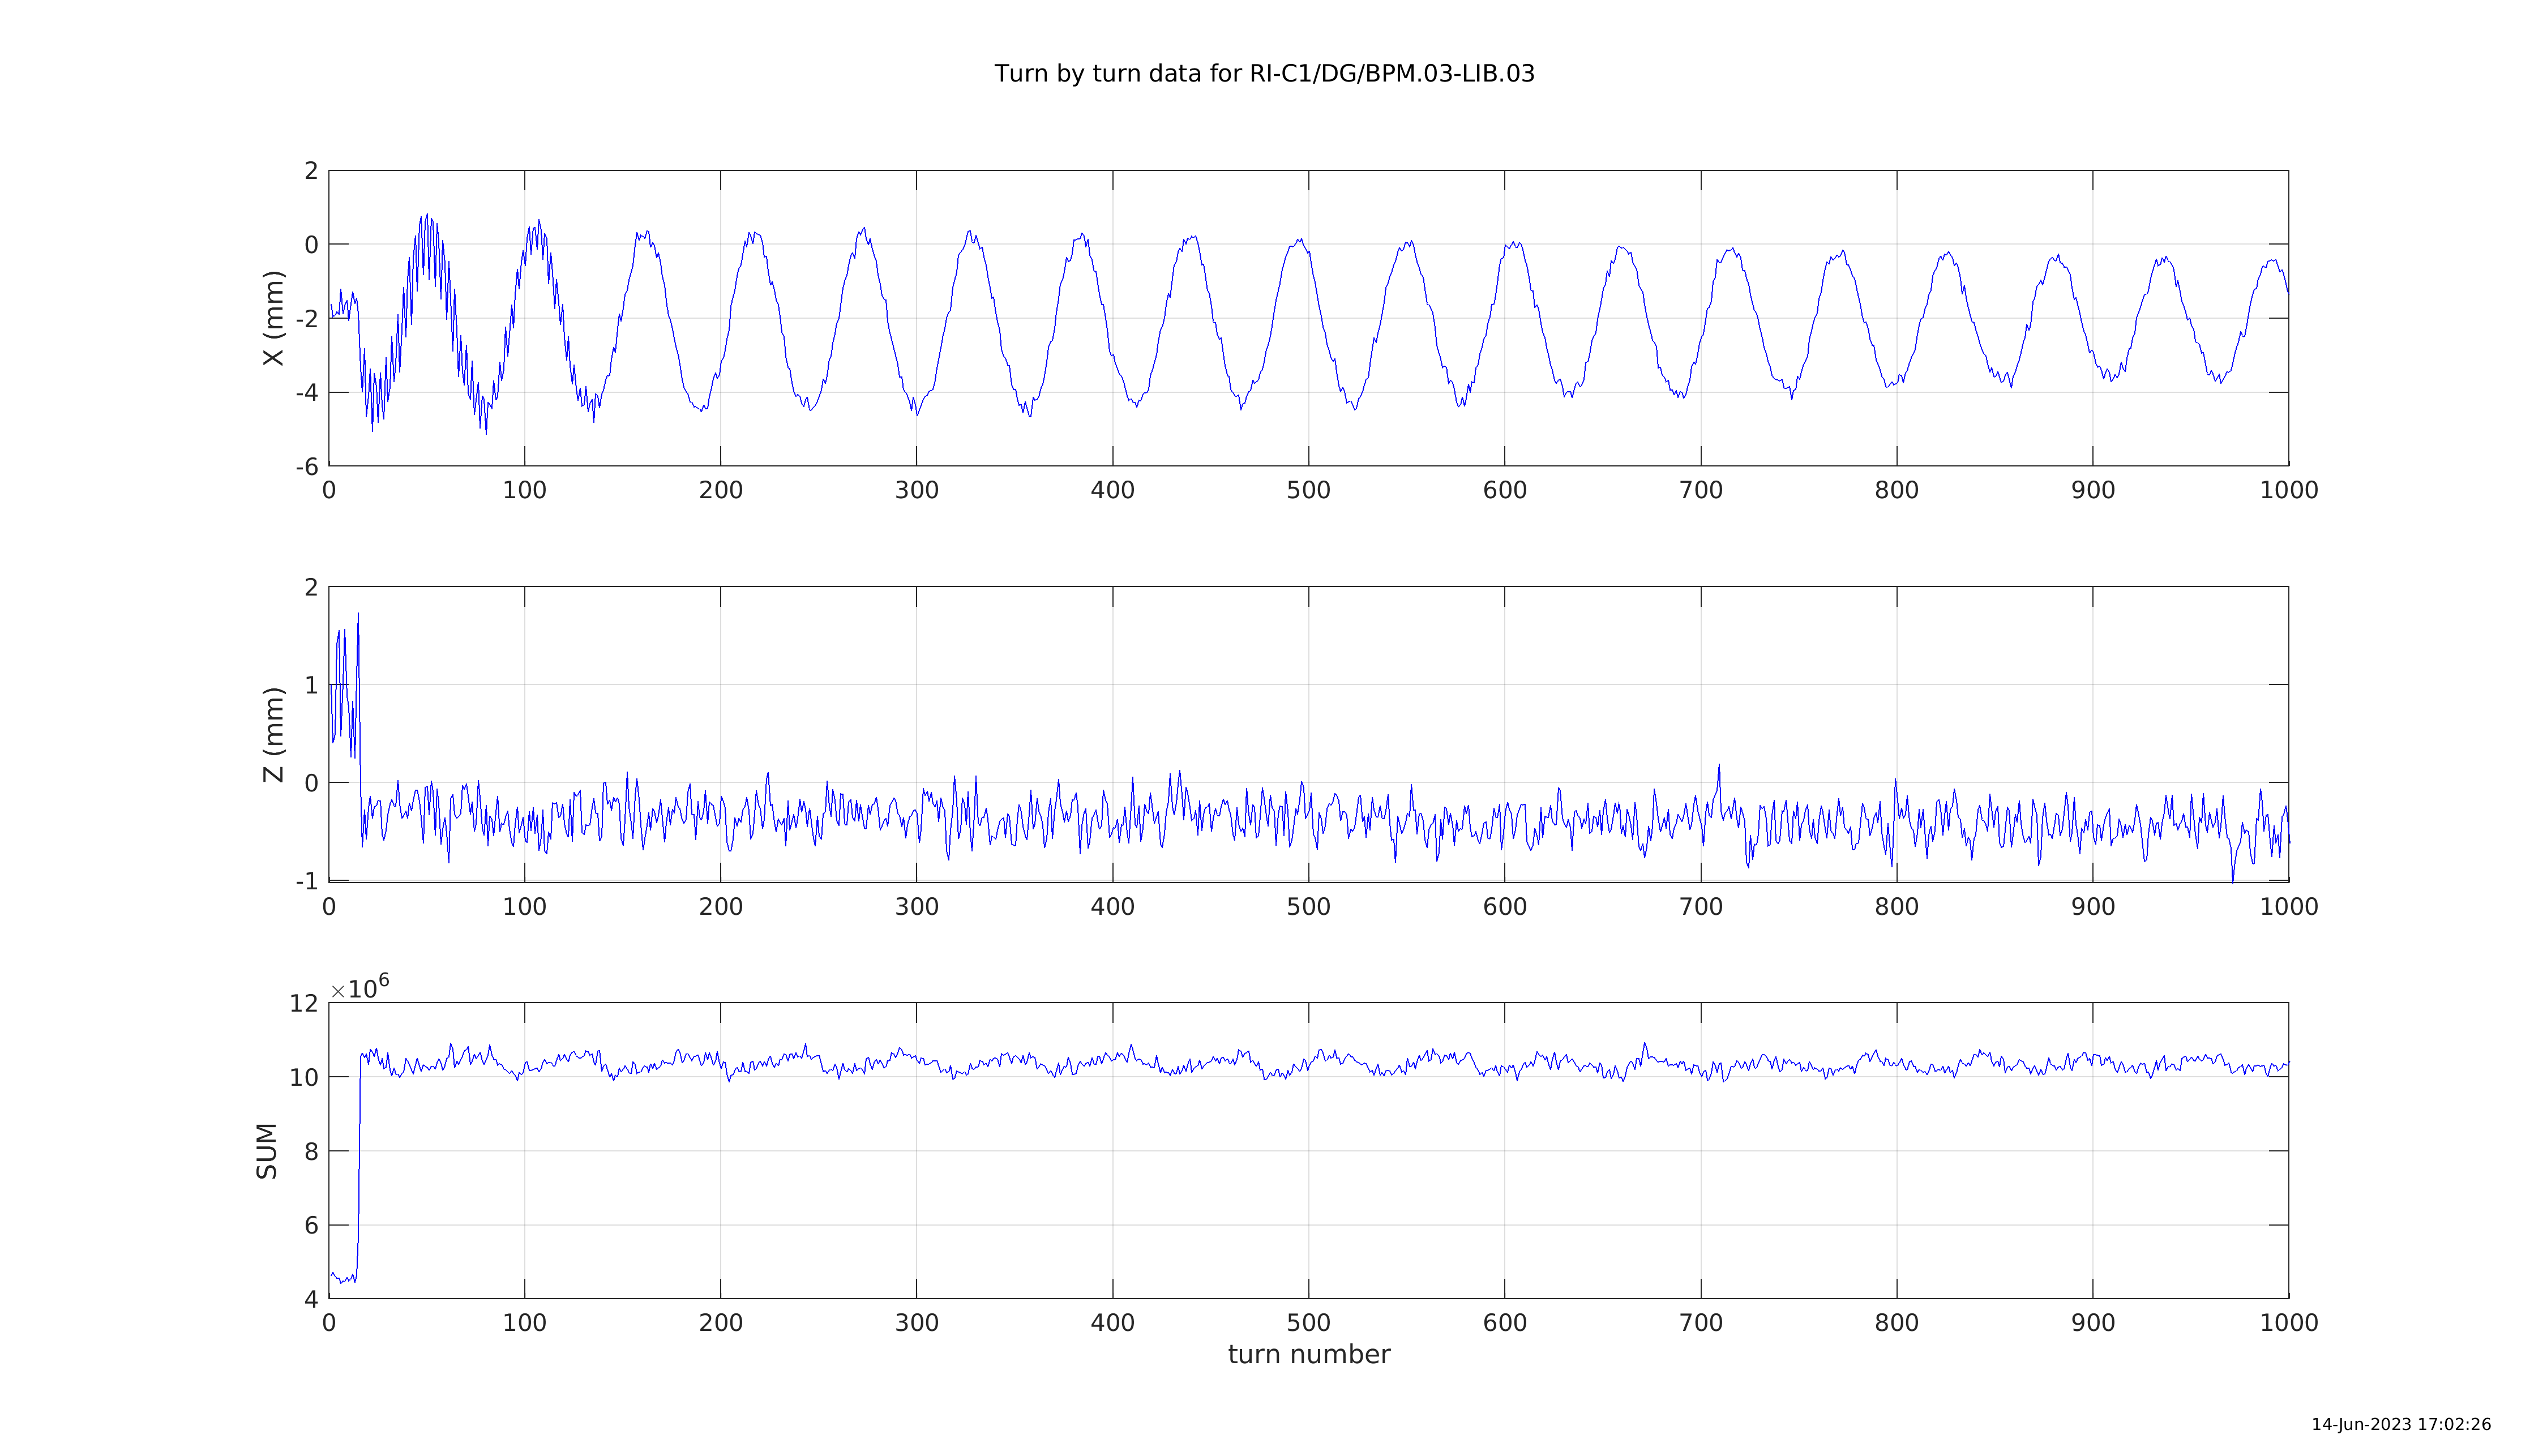Click the -1 tick on Z axis

(x=306, y=882)
